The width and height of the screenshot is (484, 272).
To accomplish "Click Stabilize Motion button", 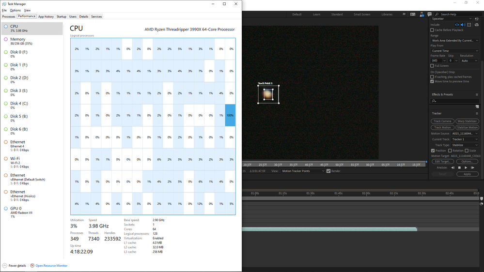I will 468,127.
